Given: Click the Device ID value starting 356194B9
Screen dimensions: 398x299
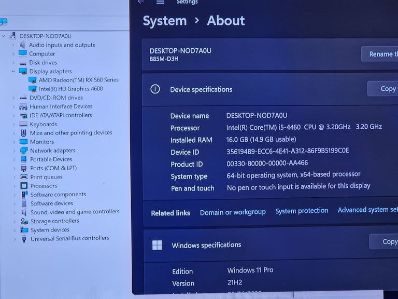Looking at the screenshot, I should click(x=288, y=151).
